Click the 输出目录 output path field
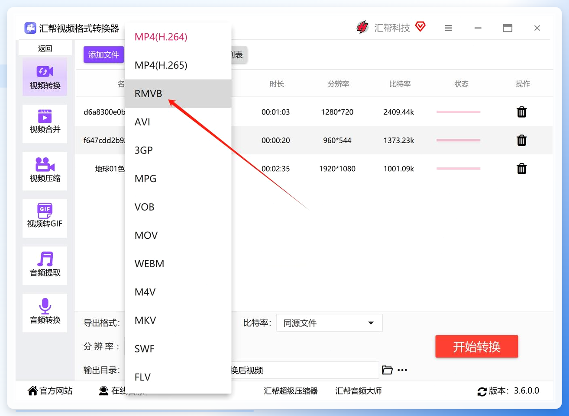This screenshot has height=416, width=569. click(305, 370)
